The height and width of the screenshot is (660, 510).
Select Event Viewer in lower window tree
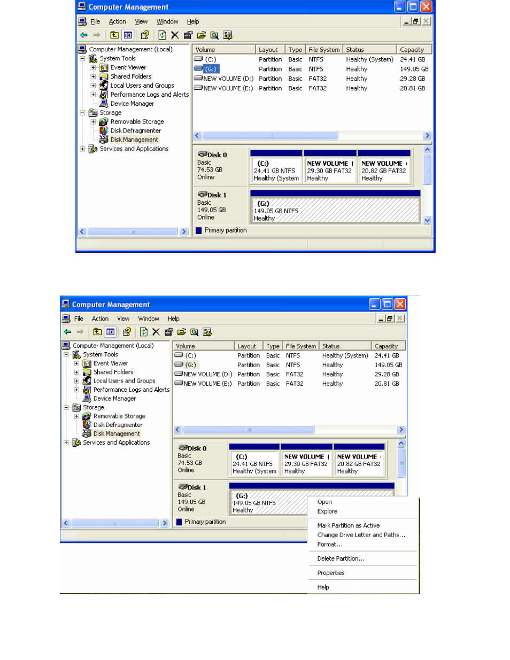[111, 363]
